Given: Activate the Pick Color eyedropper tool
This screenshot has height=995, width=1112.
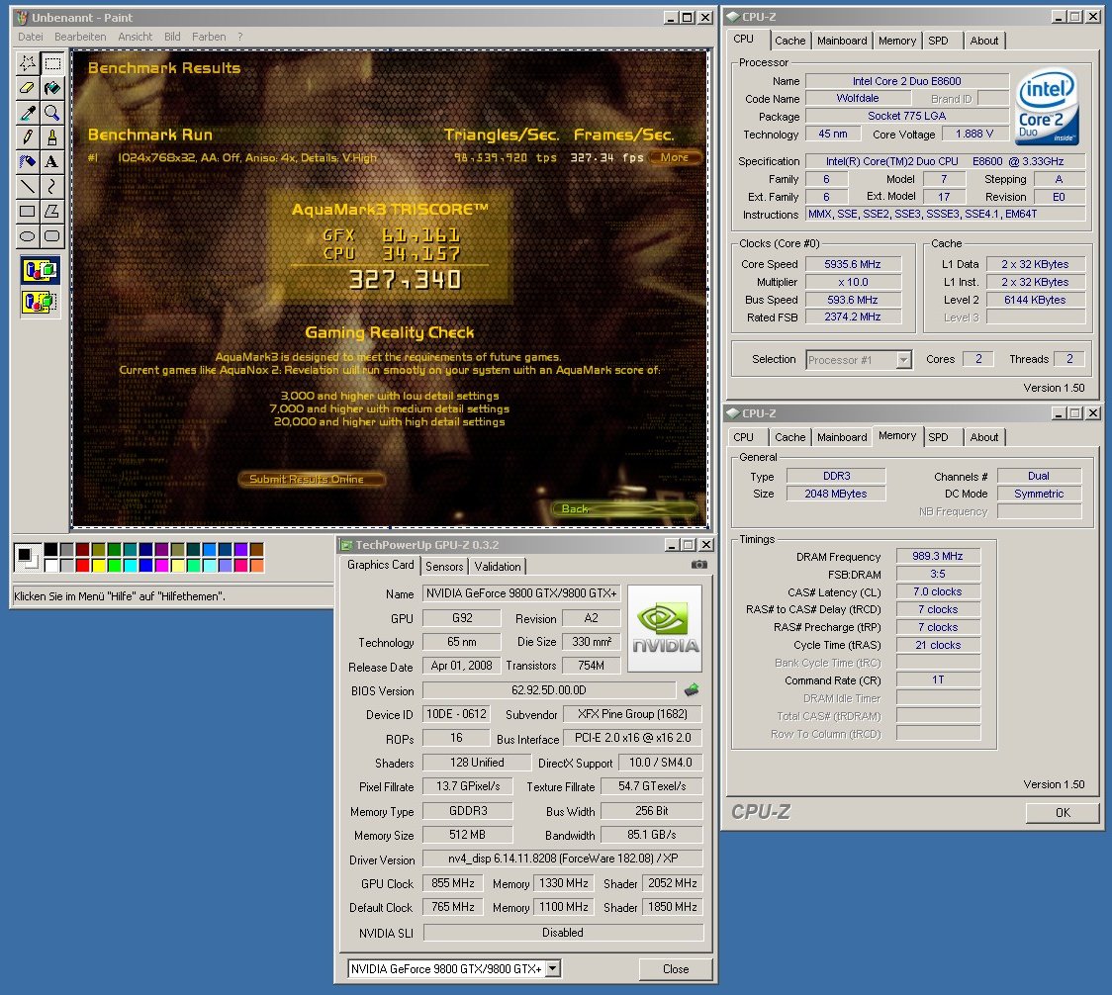Looking at the screenshot, I should tap(28, 113).
